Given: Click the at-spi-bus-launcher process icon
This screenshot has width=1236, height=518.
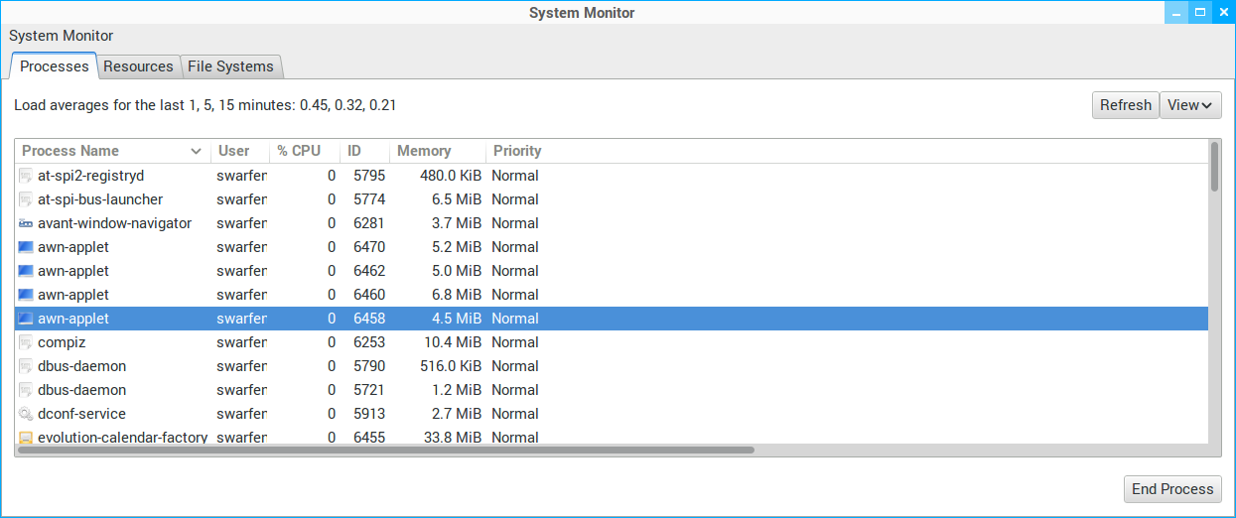Looking at the screenshot, I should pos(26,199).
